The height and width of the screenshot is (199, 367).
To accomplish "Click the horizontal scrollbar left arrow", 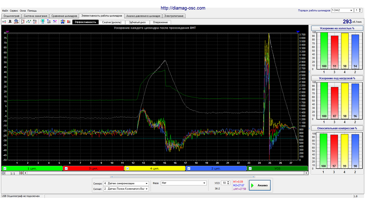I will pos(25,173).
